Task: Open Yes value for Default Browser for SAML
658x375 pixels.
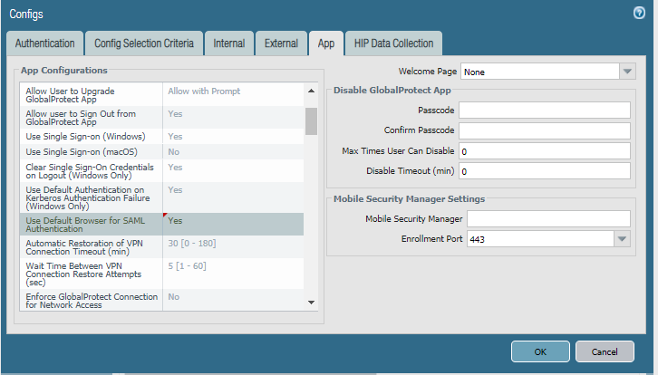Action: click(x=233, y=225)
